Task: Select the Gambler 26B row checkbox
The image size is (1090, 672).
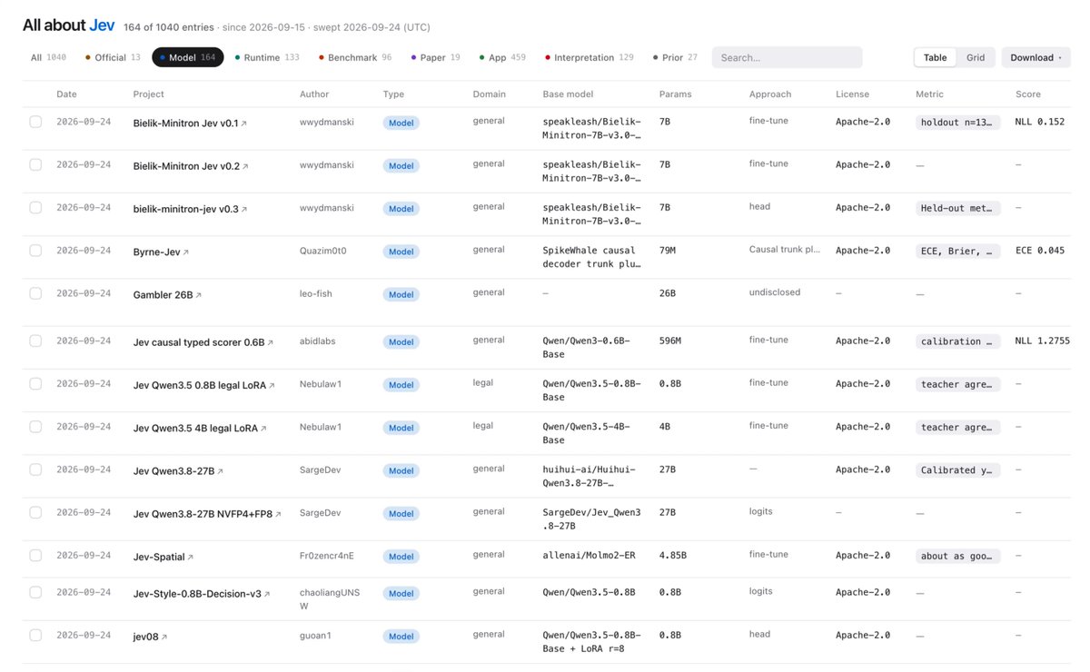Action: pyautogui.click(x=35, y=293)
